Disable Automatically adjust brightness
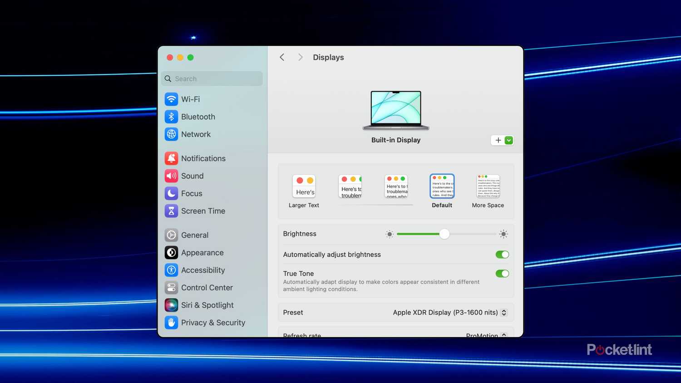 [x=502, y=255]
